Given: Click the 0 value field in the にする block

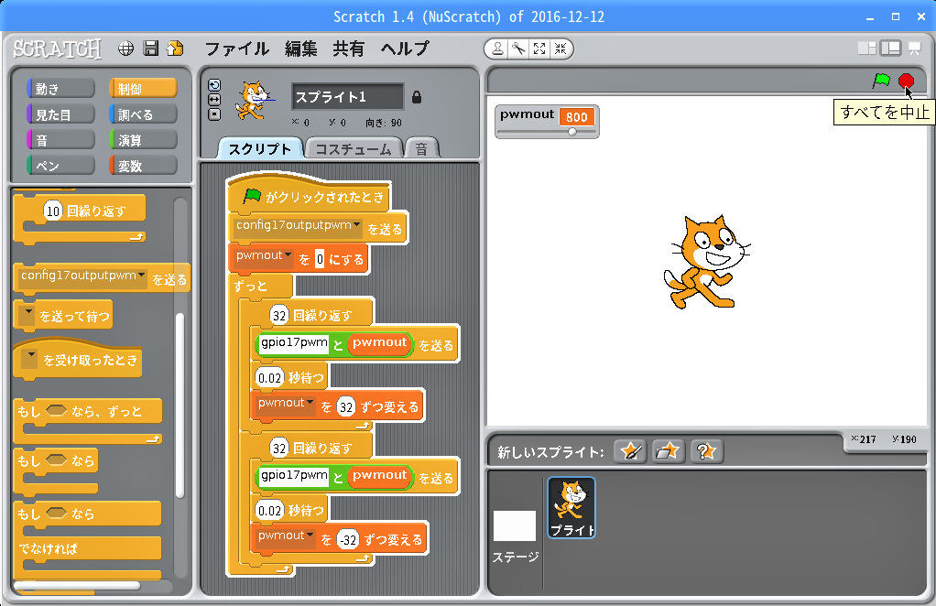Looking at the screenshot, I should (x=320, y=259).
